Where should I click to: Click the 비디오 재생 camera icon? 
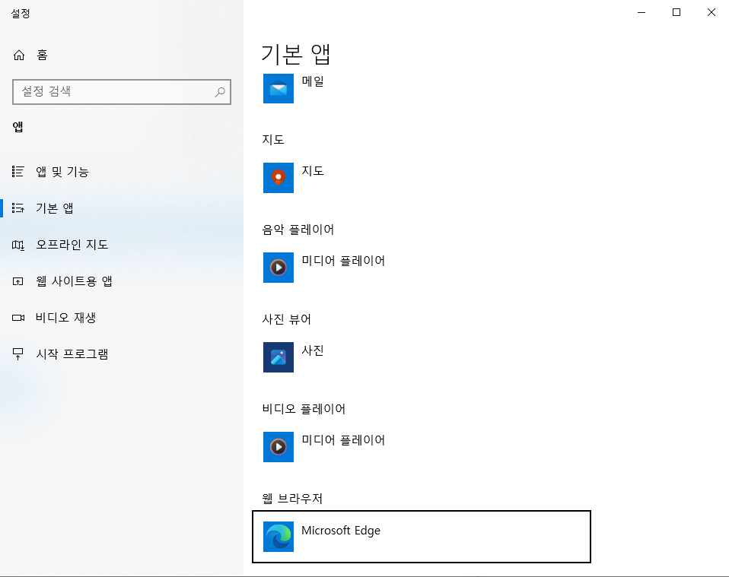(18, 318)
